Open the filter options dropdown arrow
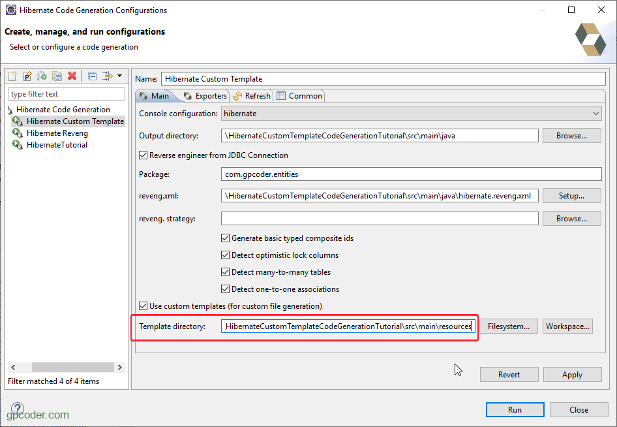 click(x=120, y=76)
